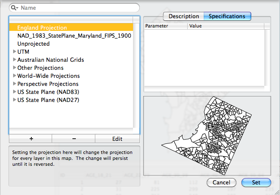
Task: Click the Name search field
Action: tap(78, 8)
